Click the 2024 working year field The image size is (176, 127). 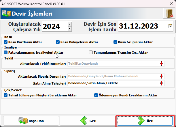point(55,27)
